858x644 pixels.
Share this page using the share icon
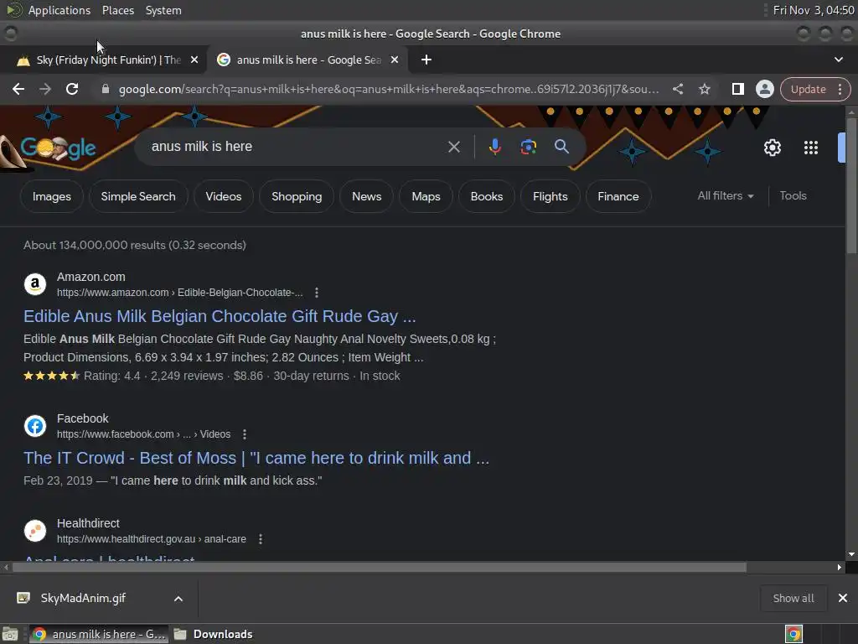click(677, 89)
